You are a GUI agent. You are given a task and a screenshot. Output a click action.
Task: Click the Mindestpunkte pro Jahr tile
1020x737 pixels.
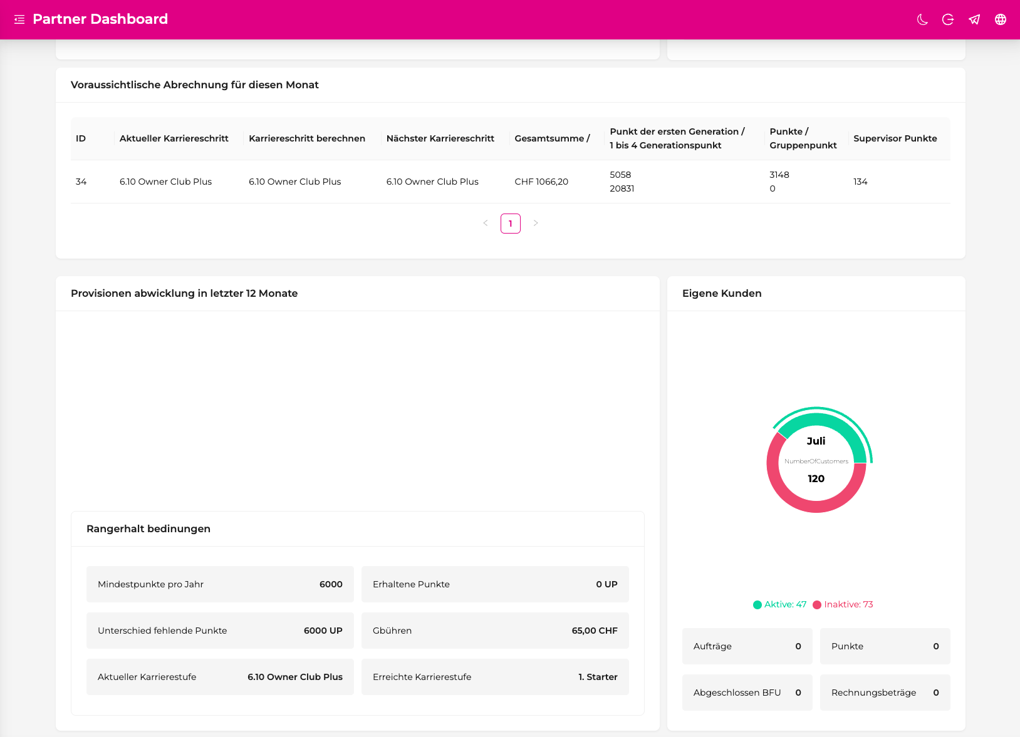click(220, 584)
